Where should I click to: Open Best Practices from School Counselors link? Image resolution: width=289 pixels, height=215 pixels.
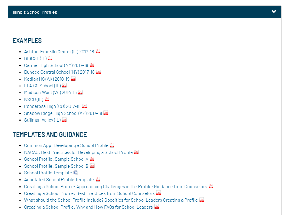point(89,193)
